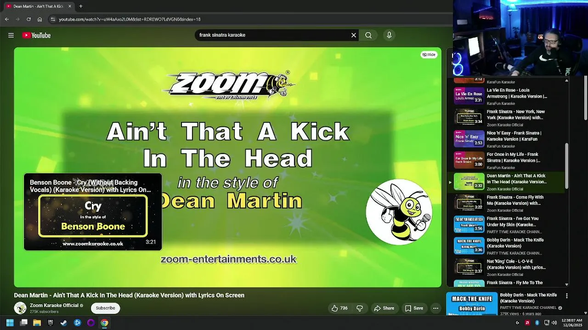588x330 pixels.
Task: Click the Chrome taskbar icon
Action: [x=104, y=323]
